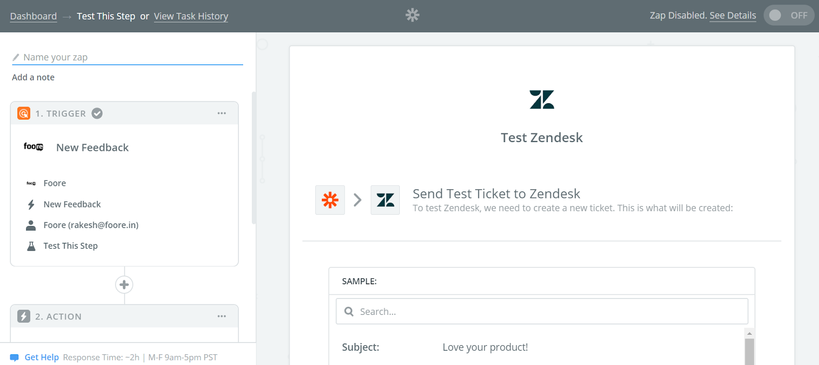Click the action step lightning icon

(24, 316)
